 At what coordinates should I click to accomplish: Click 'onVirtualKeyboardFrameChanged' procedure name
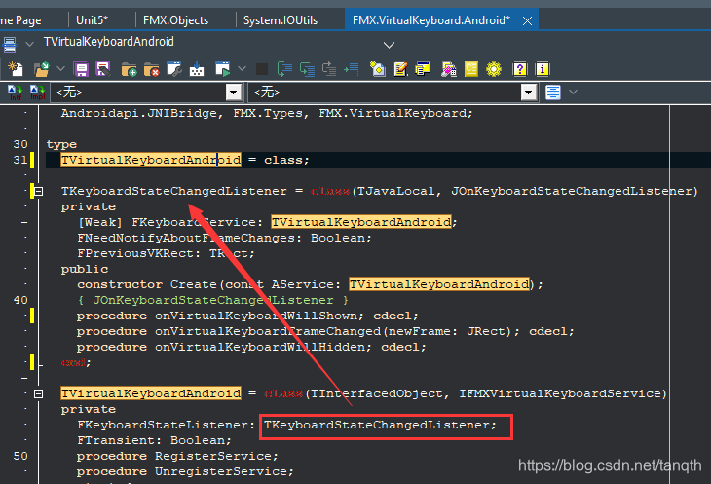pos(268,332)
